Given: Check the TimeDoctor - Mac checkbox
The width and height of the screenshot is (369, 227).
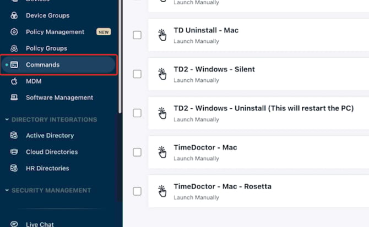Looking at the screenshot, I should (x=137, y=152).
